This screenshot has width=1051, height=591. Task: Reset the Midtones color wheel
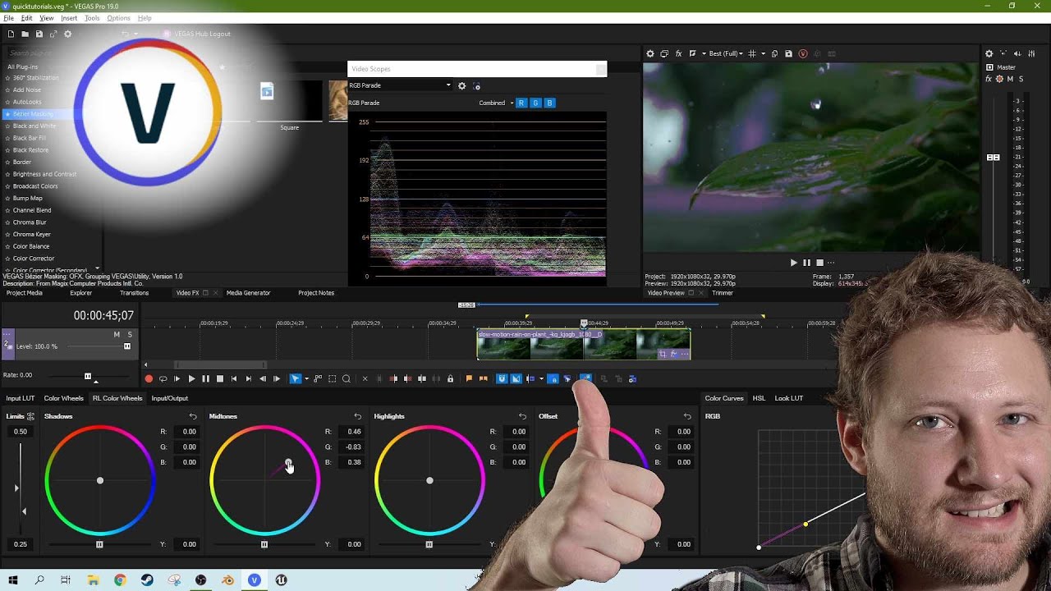(357, 416)
